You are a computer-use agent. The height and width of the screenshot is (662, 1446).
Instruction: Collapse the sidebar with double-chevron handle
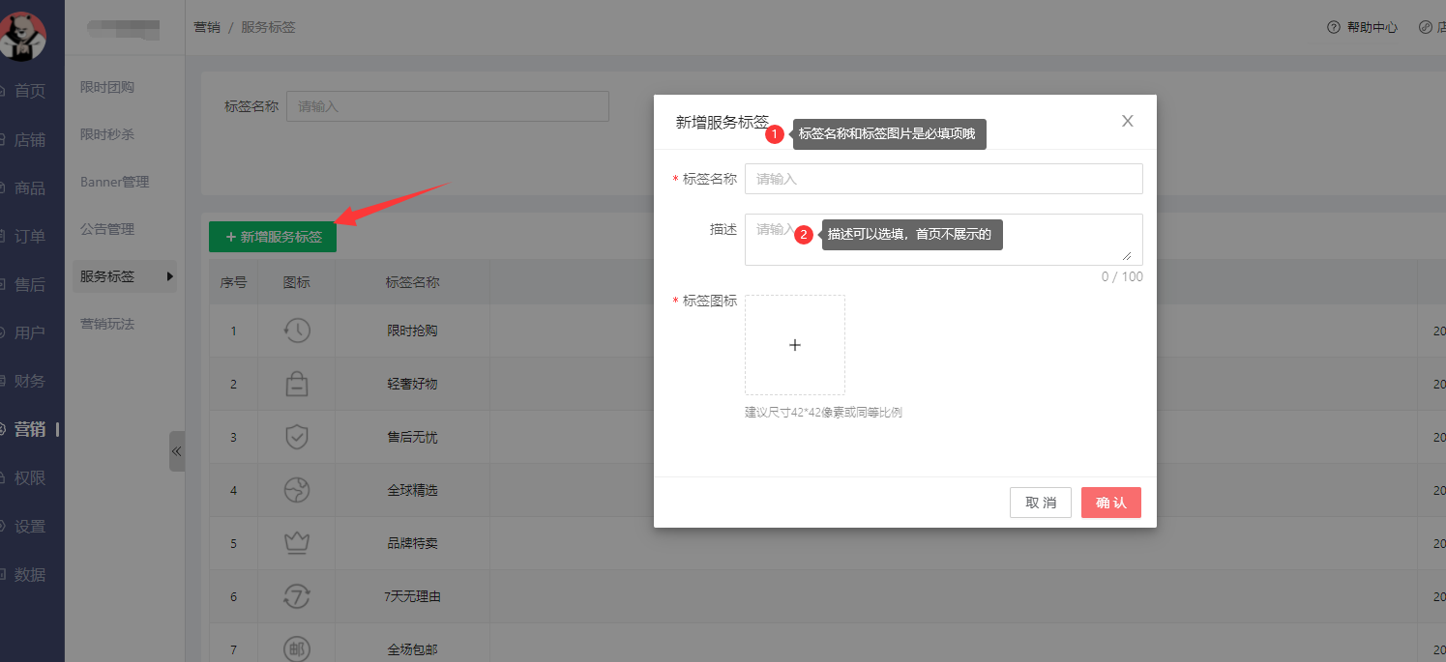(176, 451)
